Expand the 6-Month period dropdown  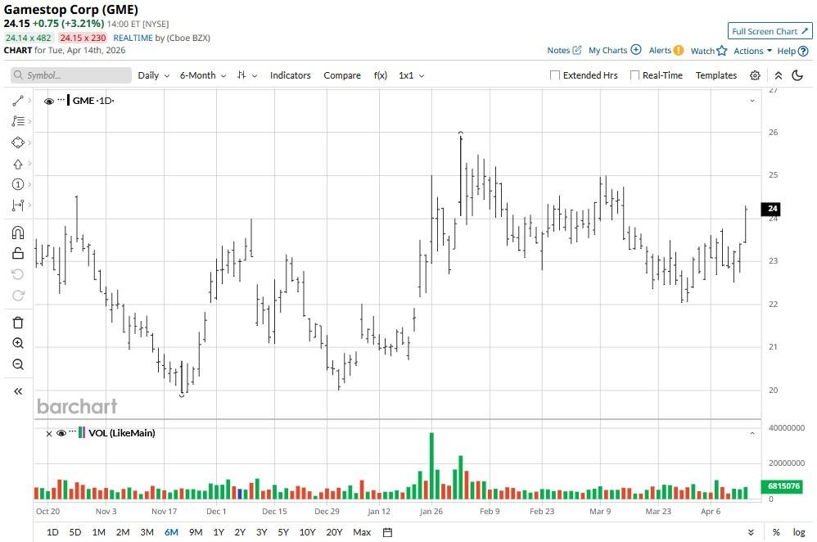[x=202, y=75]
